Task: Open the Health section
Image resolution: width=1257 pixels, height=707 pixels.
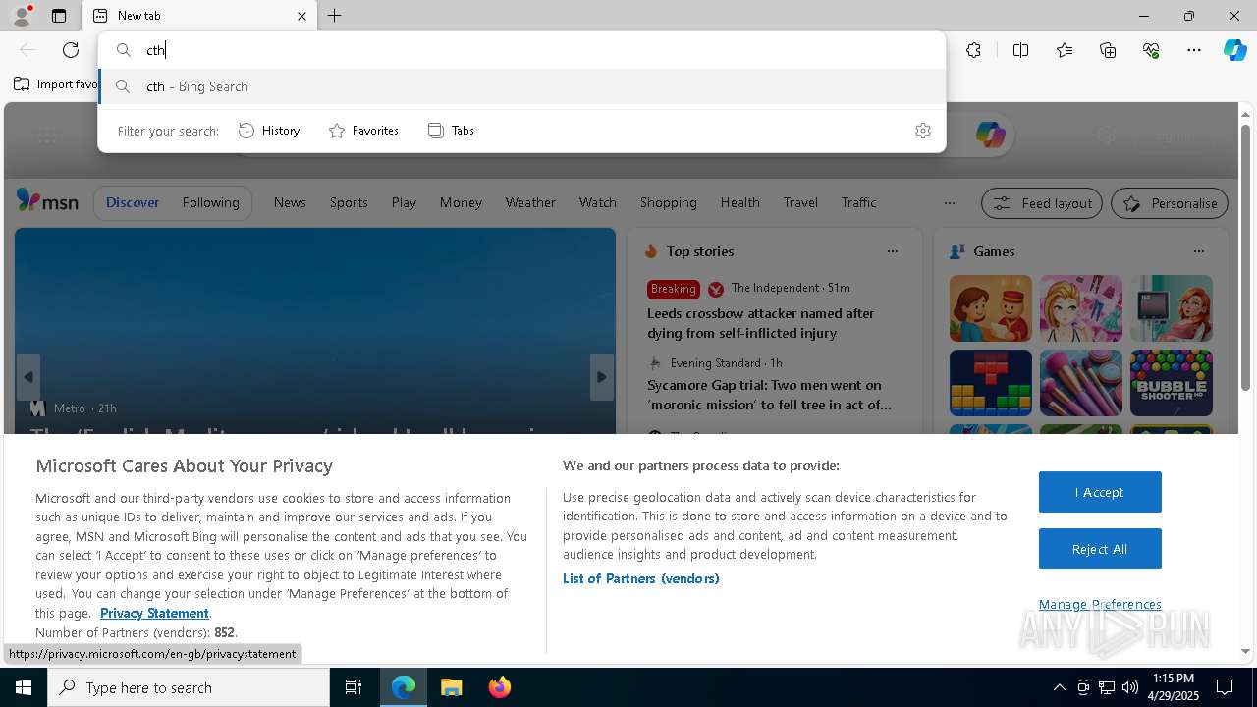Action: point(739,202)
